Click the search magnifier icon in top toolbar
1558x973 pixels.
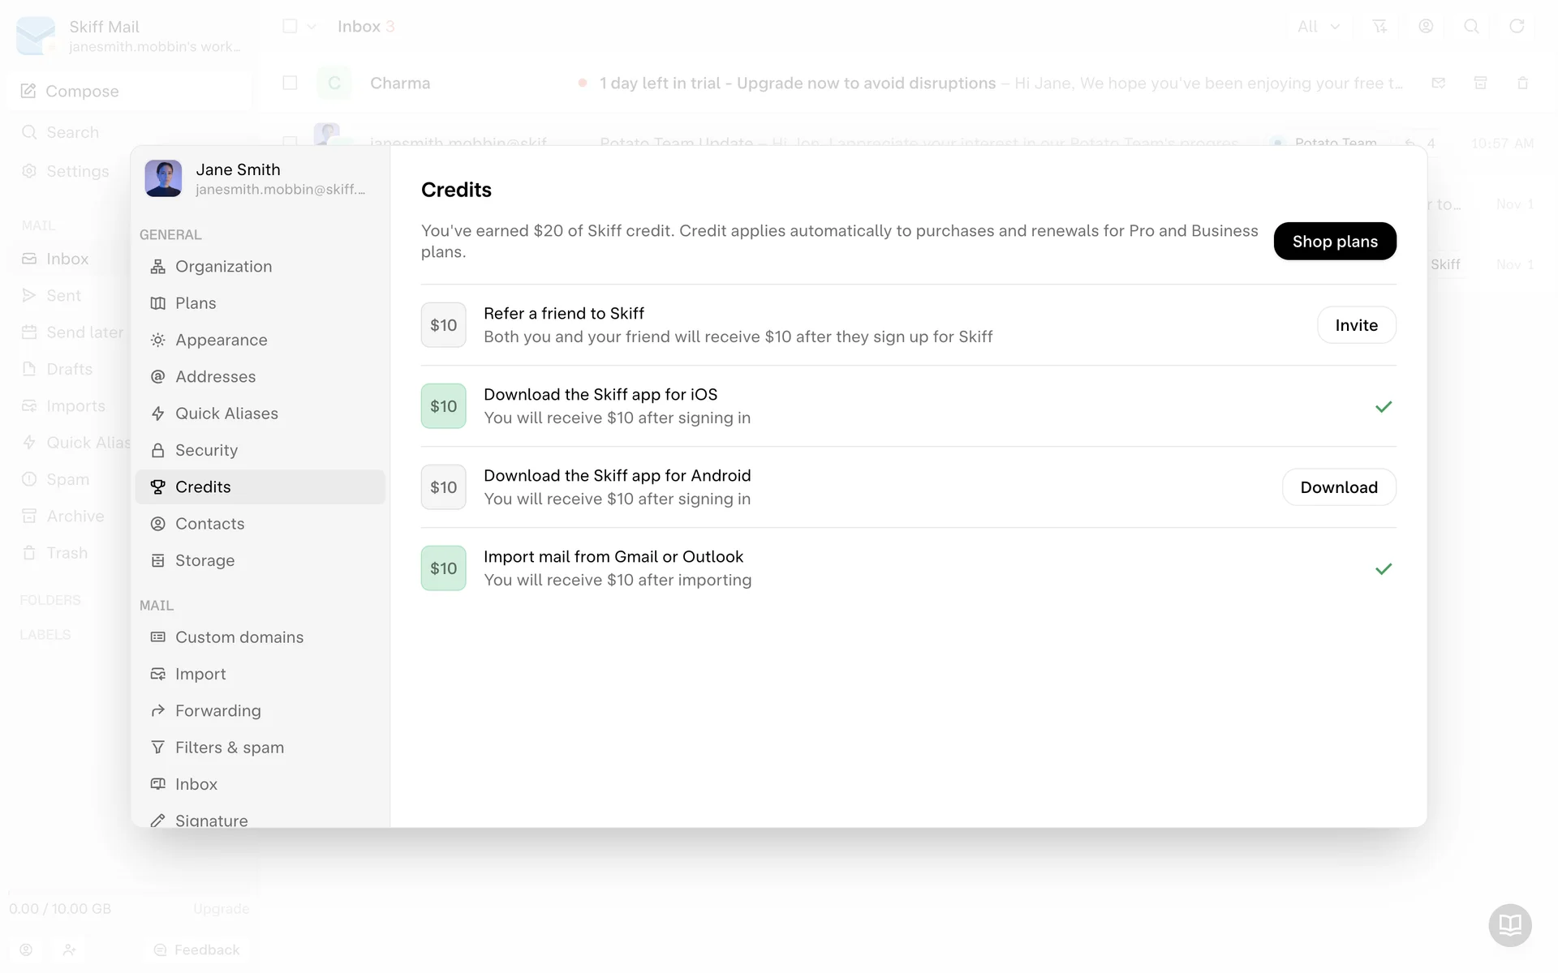click(x=1470, y=27)
